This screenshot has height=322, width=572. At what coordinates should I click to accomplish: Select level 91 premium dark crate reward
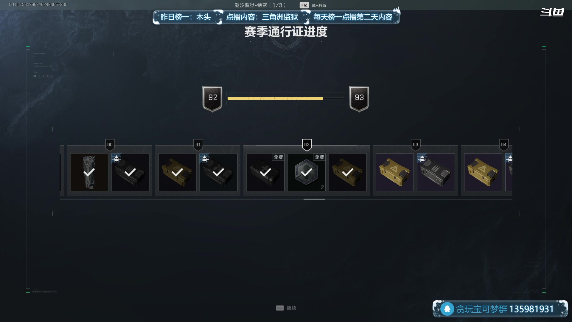pos(218,172)
